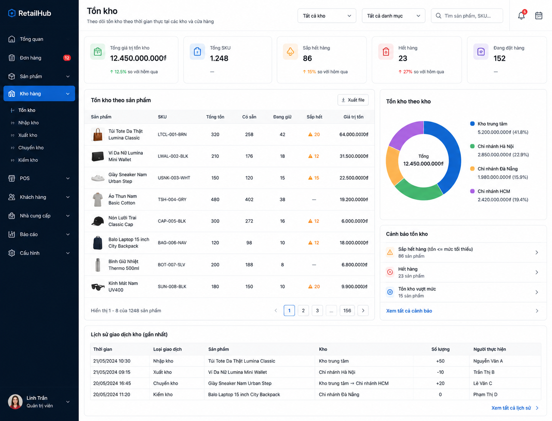Expand the Báo cáo menu chevron
Screen dimensions: 552x421
click(x=68, y=234)
